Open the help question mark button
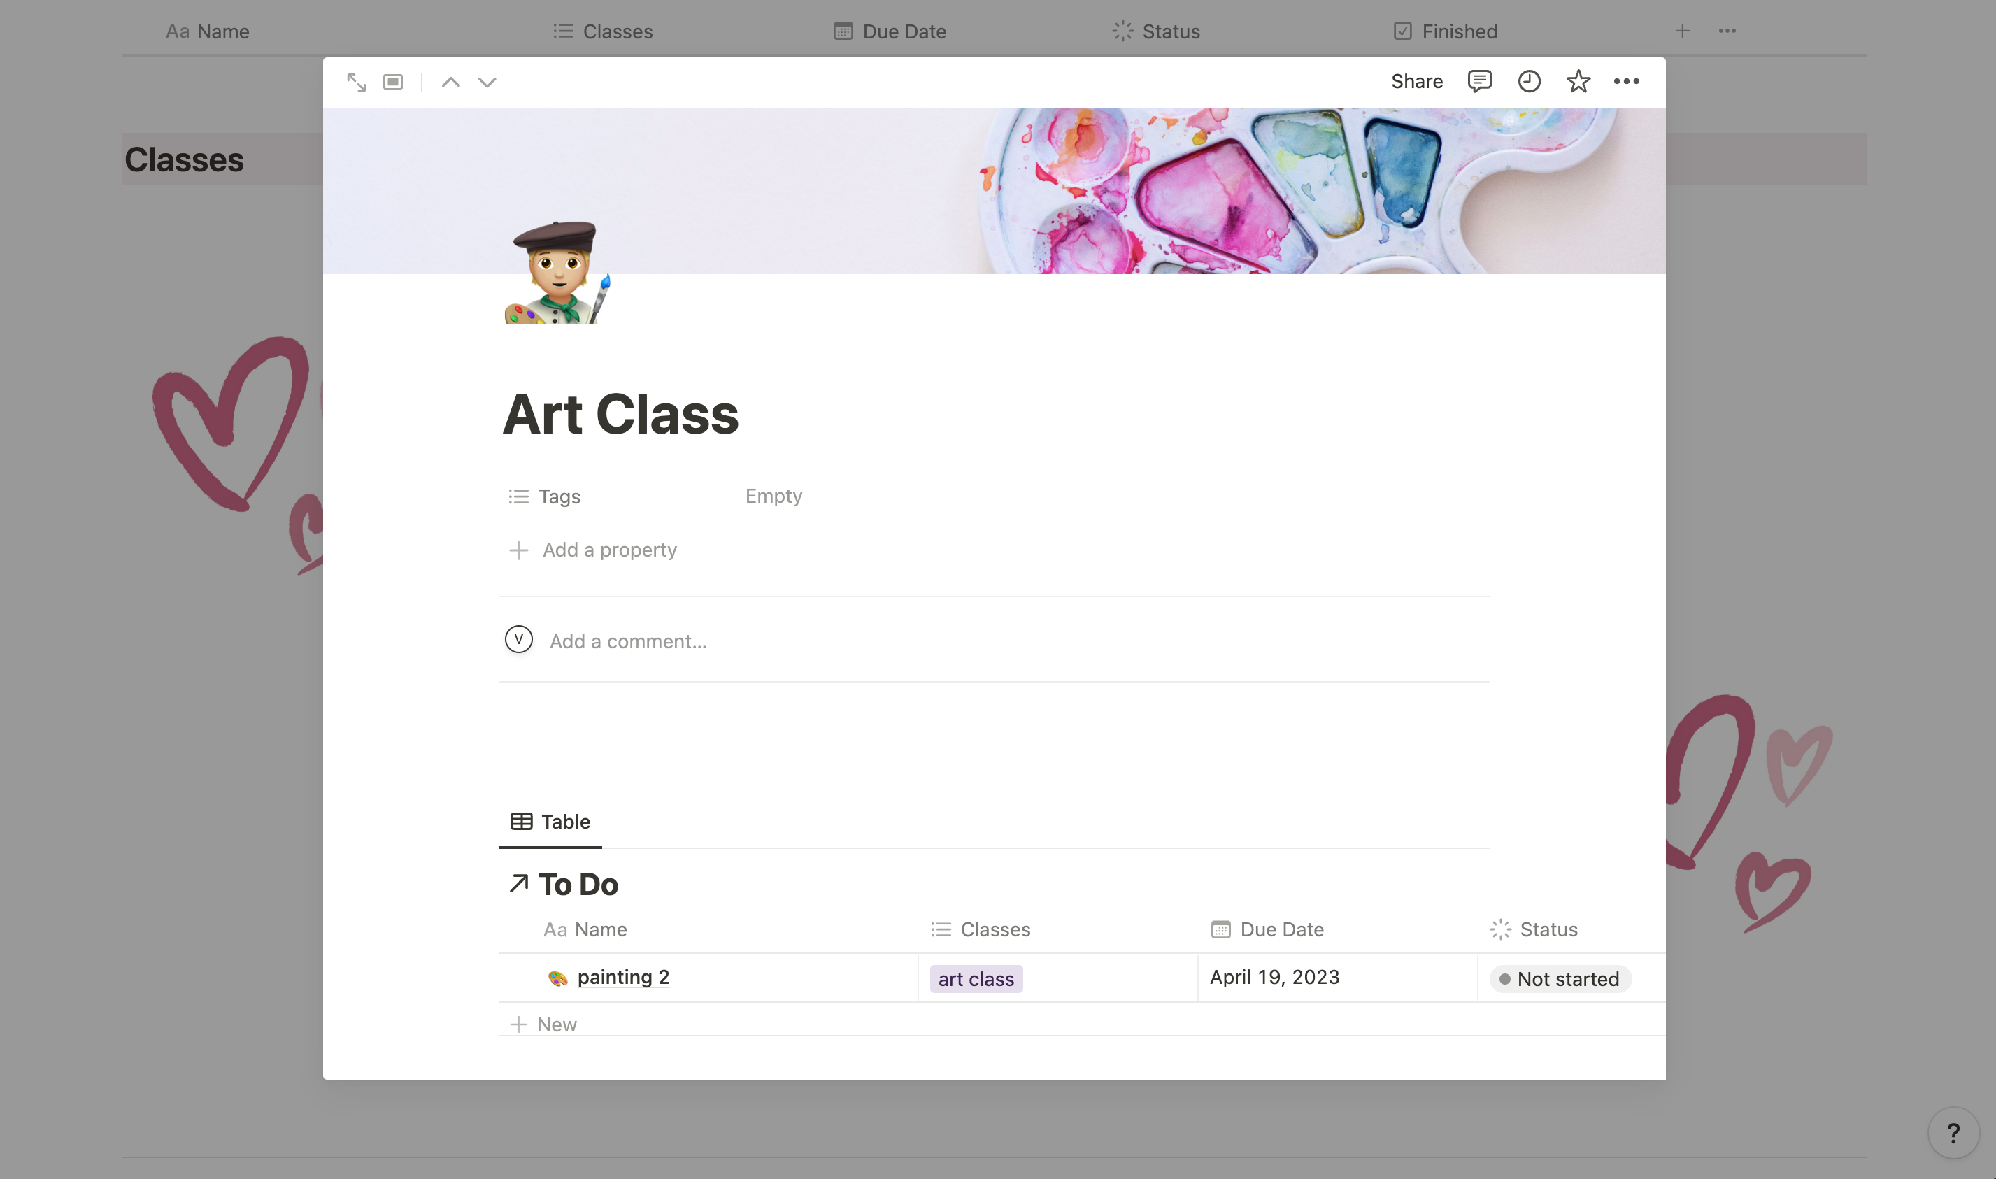 1953,1133
